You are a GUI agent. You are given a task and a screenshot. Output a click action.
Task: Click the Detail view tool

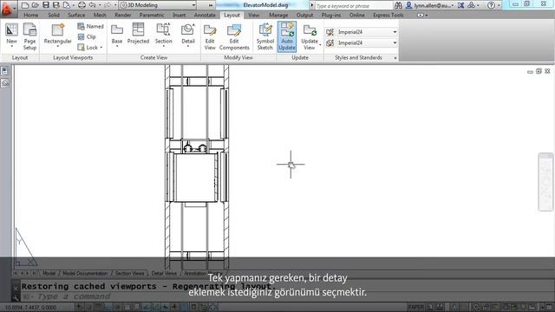point(188,35)
